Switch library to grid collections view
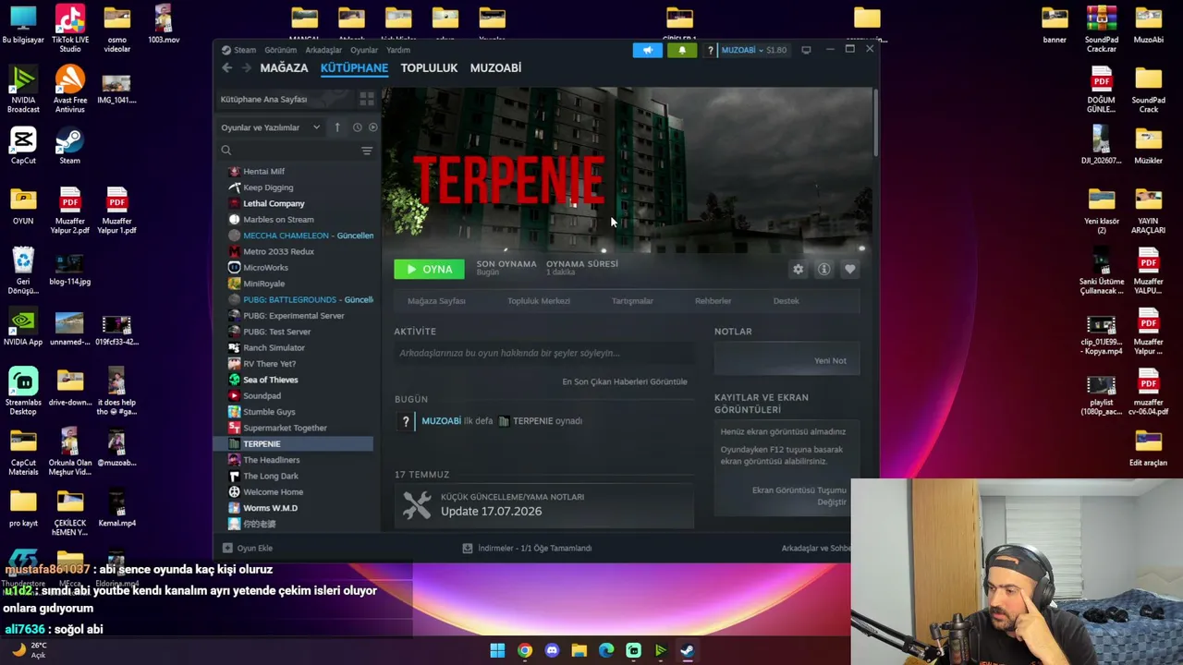The image size is (1183, 665). [367, 99]
